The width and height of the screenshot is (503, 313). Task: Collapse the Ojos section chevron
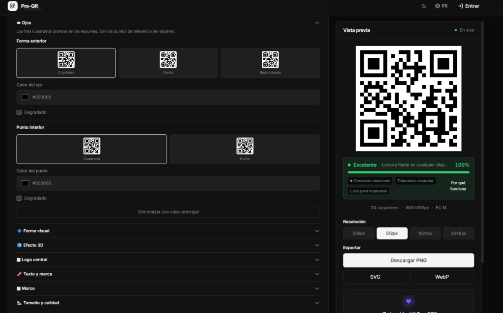click(317, 23)
